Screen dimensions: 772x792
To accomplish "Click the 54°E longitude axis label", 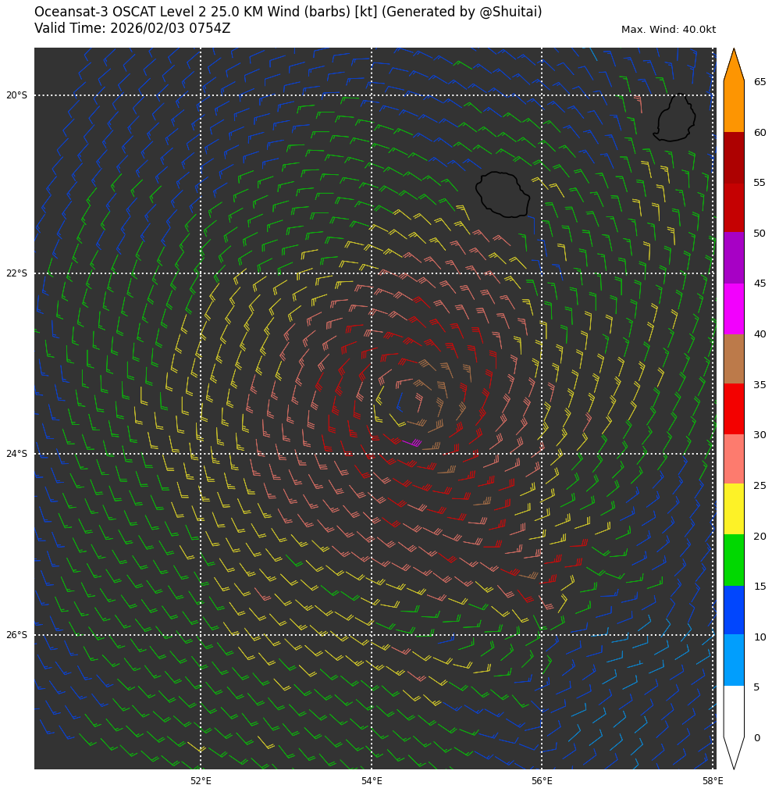I will (x=372, y=780).
